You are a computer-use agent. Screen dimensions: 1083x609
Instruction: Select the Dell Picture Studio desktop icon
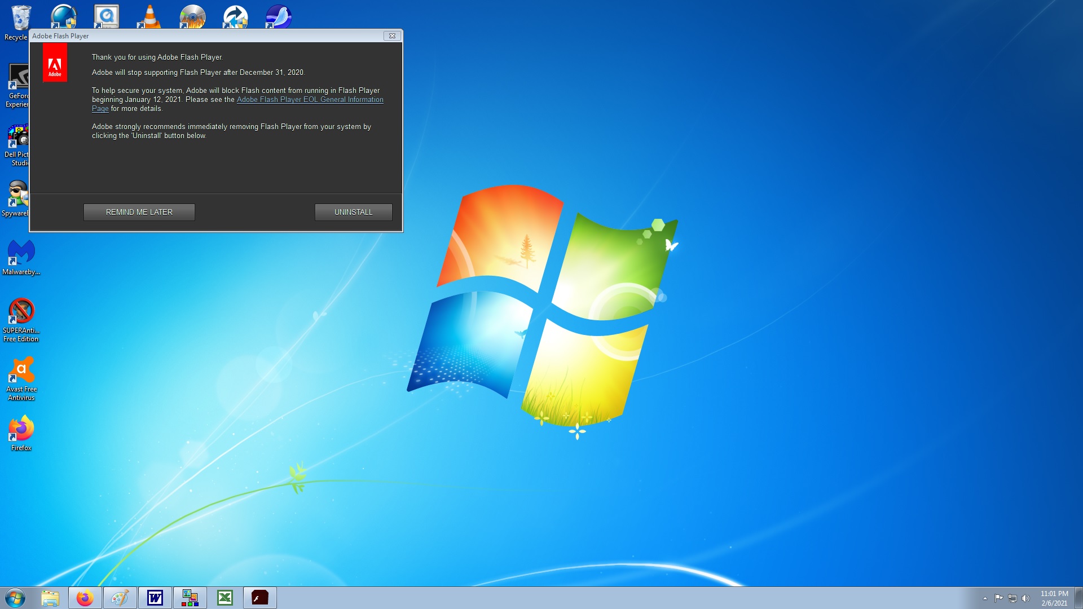tap(17, 144)
